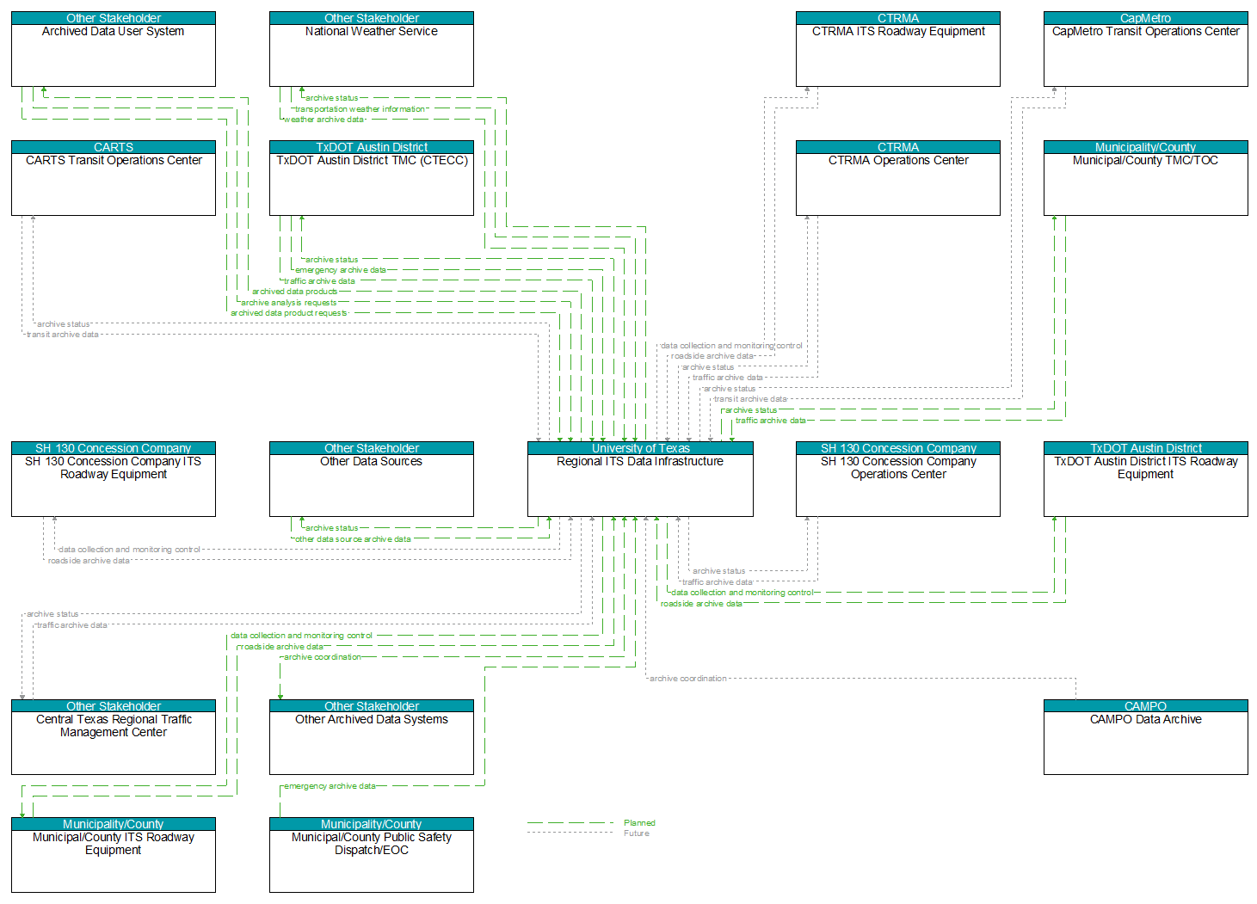Screen dimensions: 1257x904
Task: Open the National Weather Service node
Action: click(372, 49)
